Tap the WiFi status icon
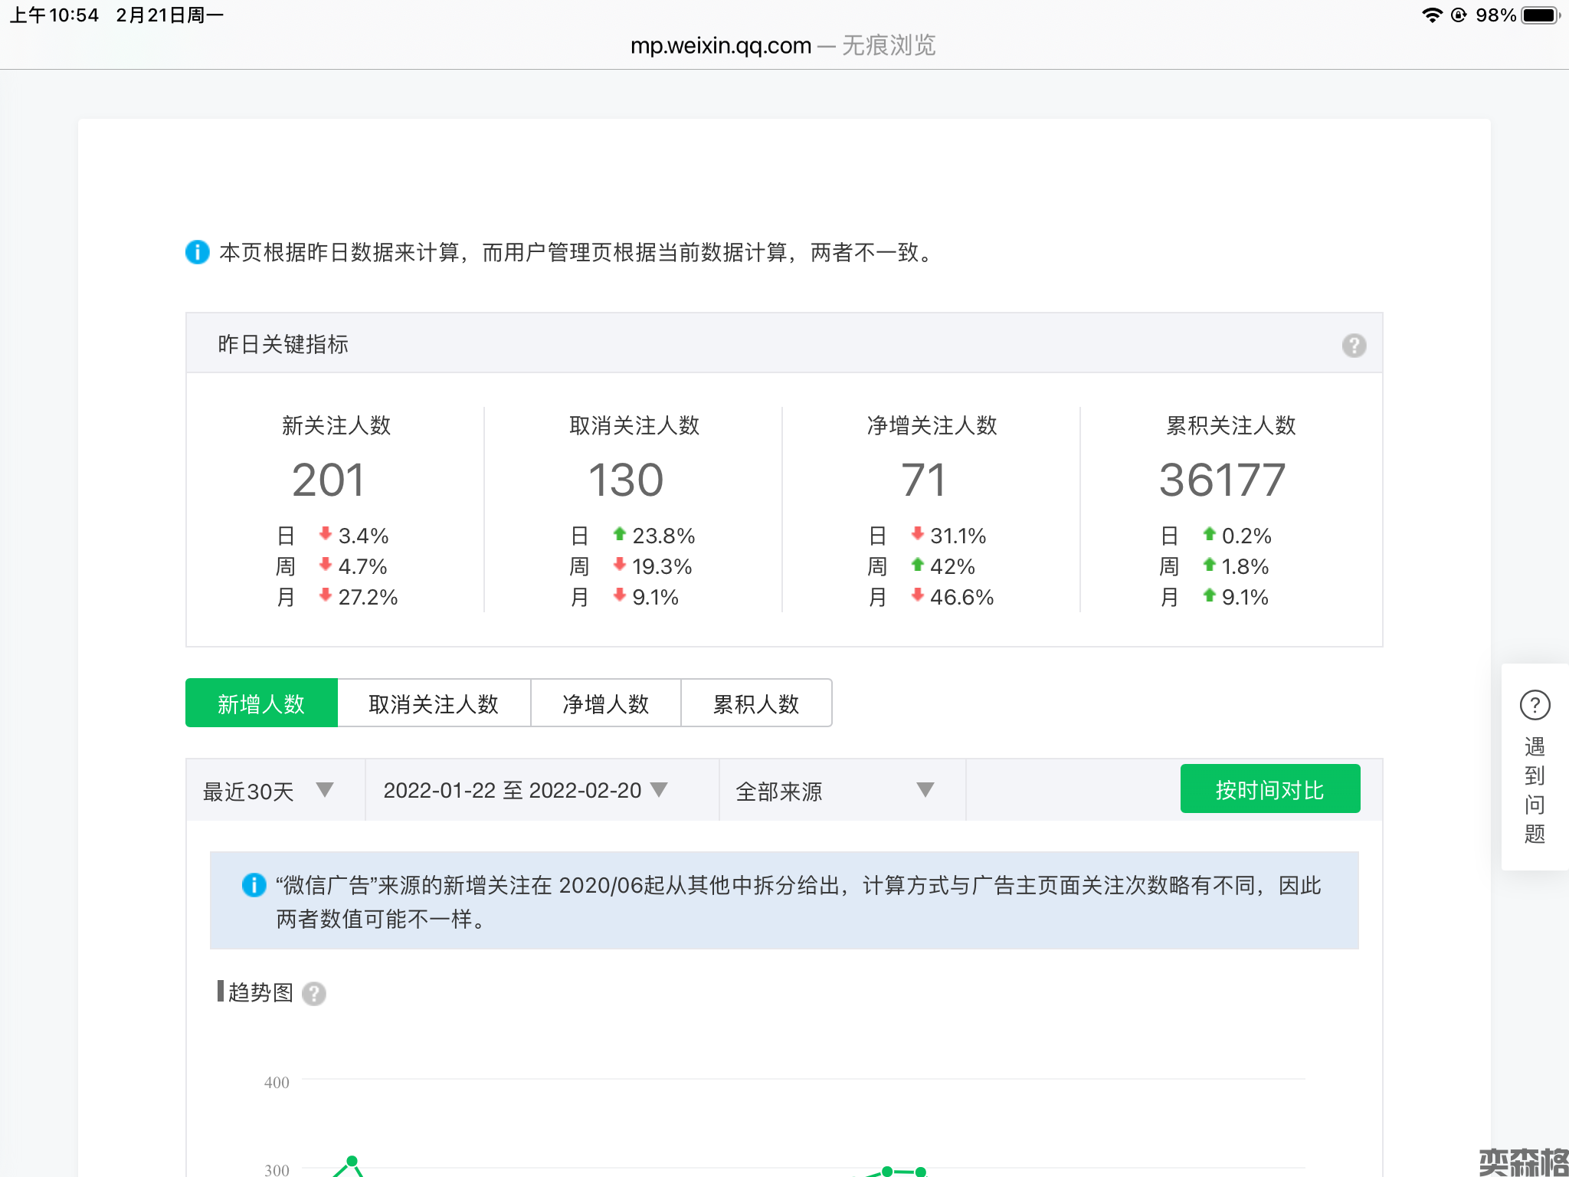1569x1177 pixels. (1431, 15)
